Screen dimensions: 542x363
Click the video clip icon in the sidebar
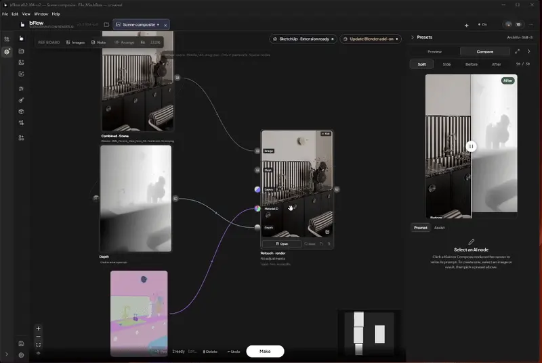coord(21,74)
